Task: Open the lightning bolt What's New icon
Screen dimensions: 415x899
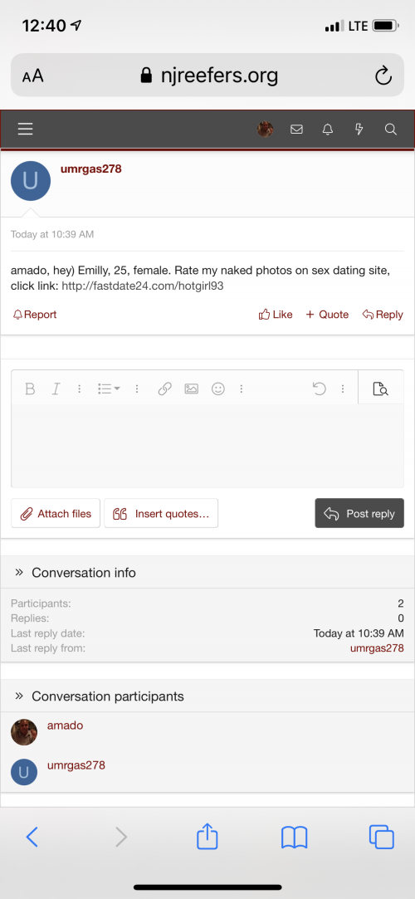Action: click(359, 129)
